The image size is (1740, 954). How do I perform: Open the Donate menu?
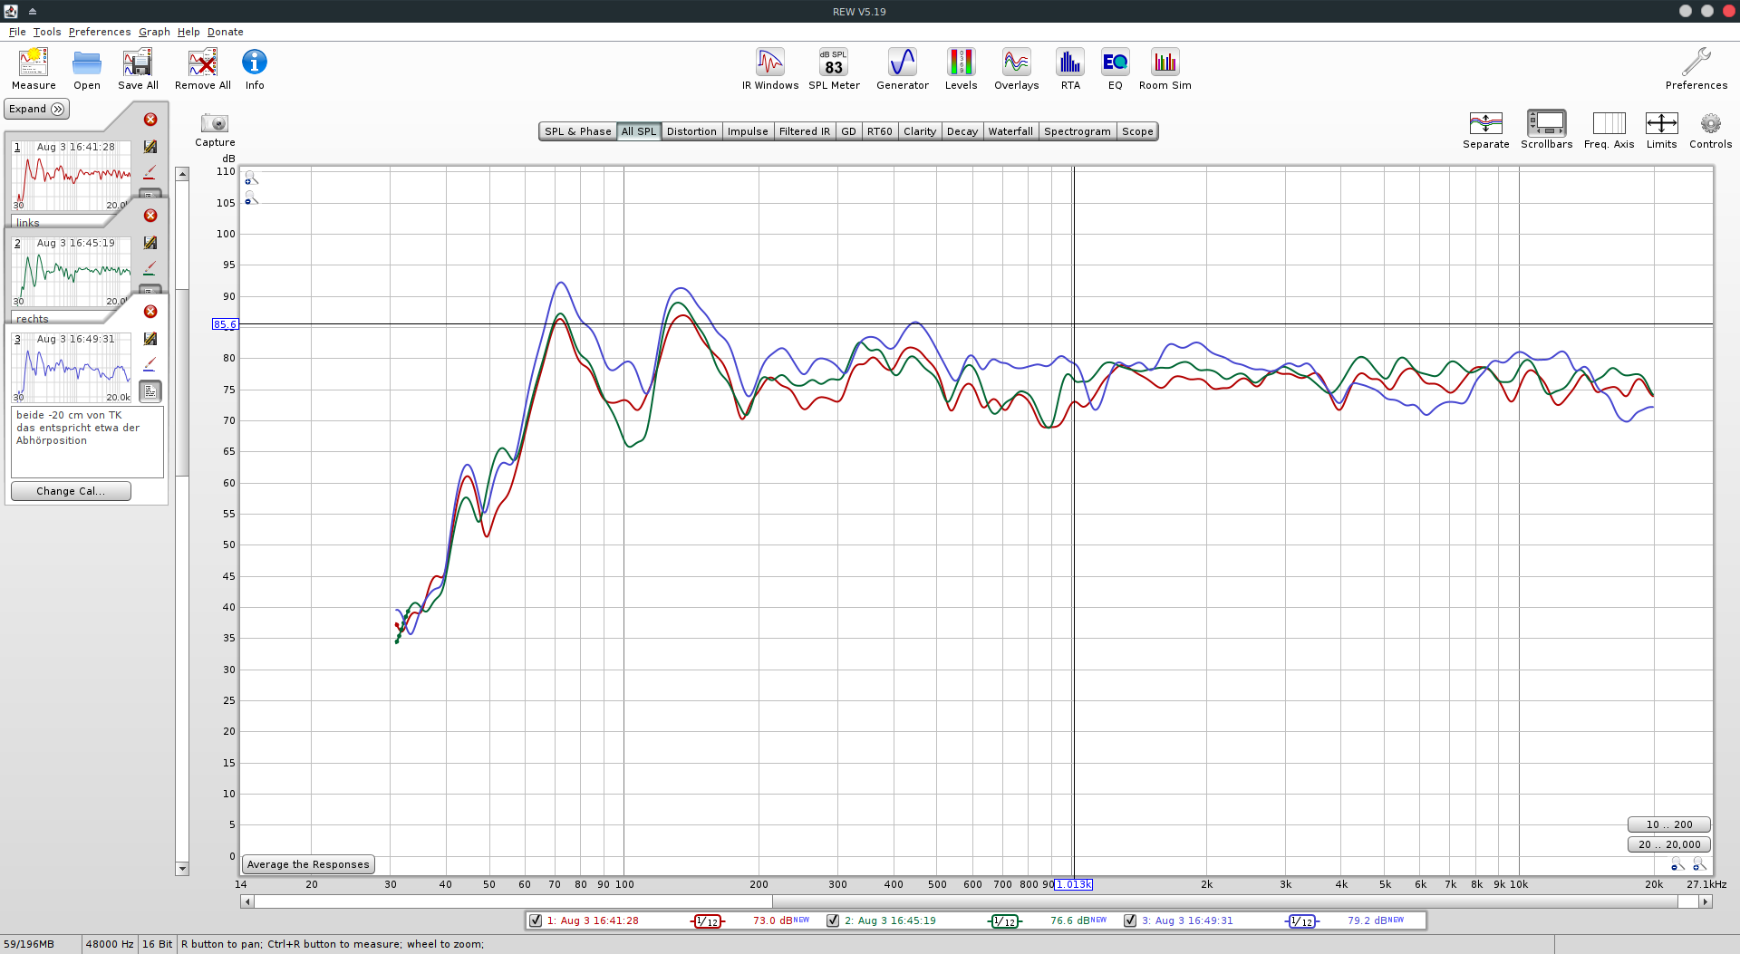pyautogui.click(x=226, y=32)
